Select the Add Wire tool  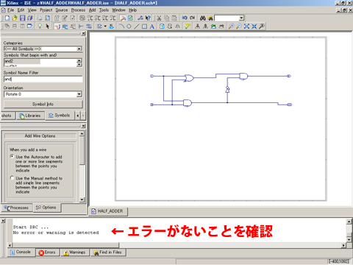click(57, 26)
